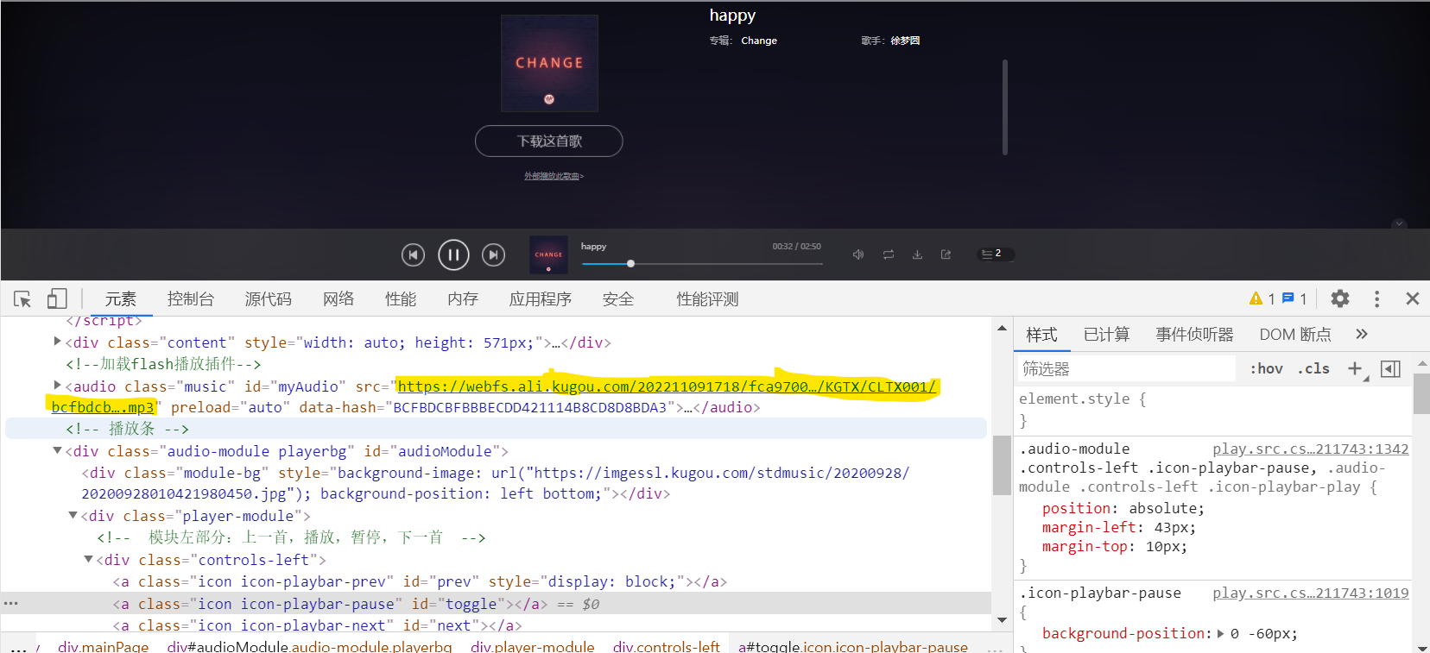Collapse the player-module div node
Screen dimensions: 1430x653
73,515
